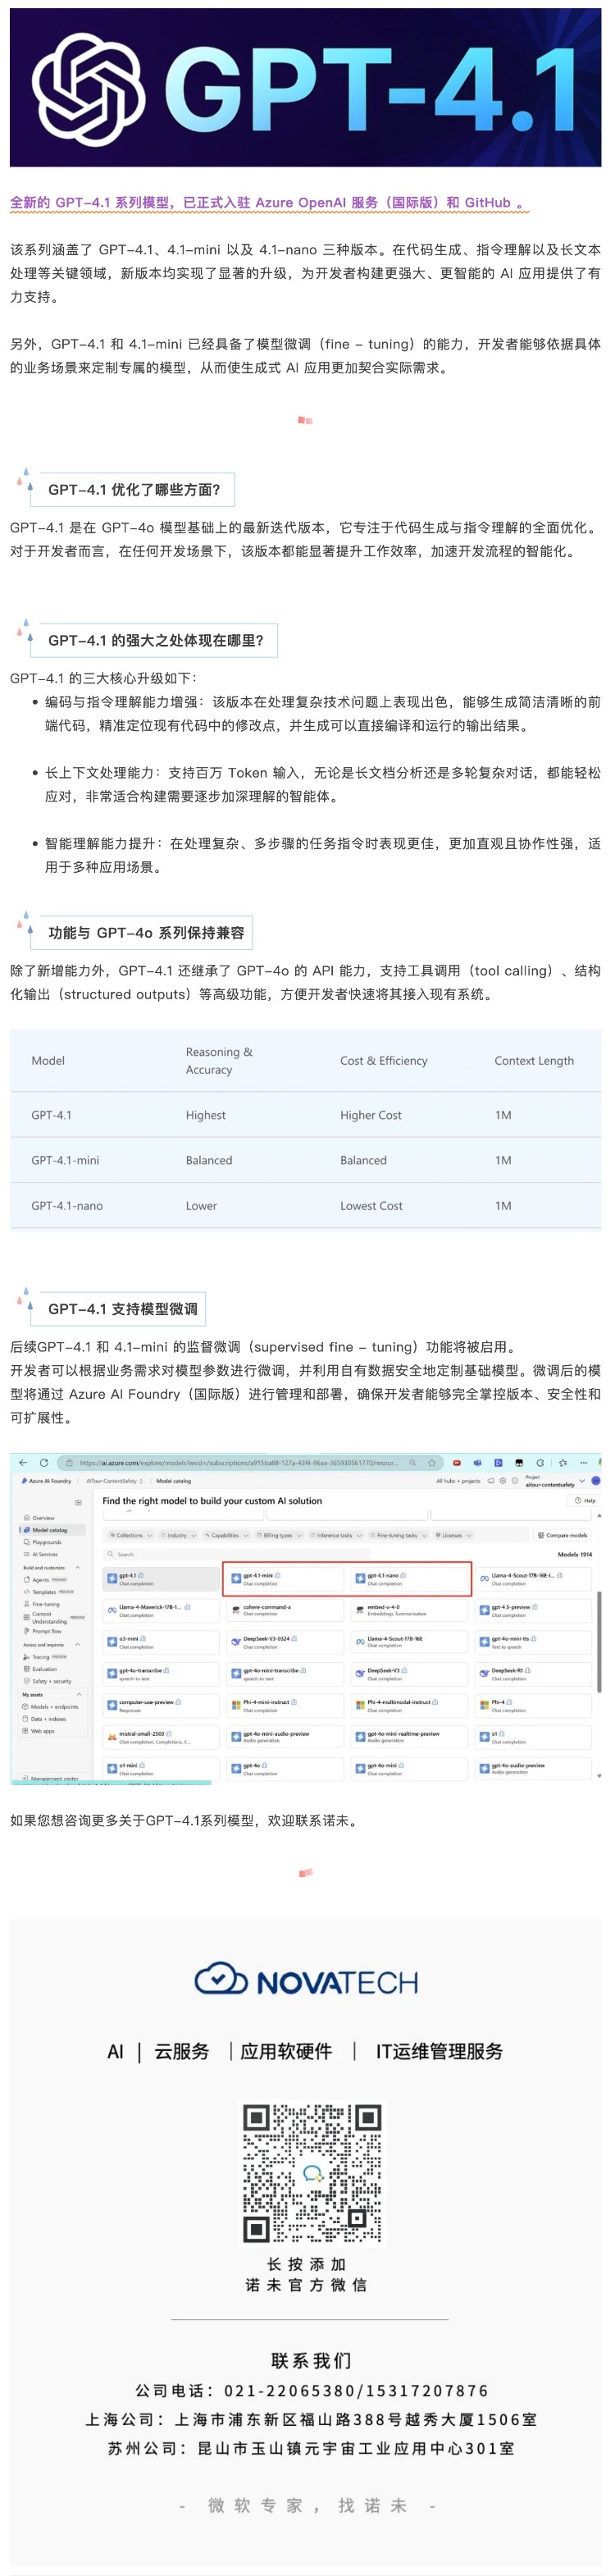This screenshot has width=615, height=2576.
Task: Open the Collections filter dropdown
Action: coord(130,1535)
